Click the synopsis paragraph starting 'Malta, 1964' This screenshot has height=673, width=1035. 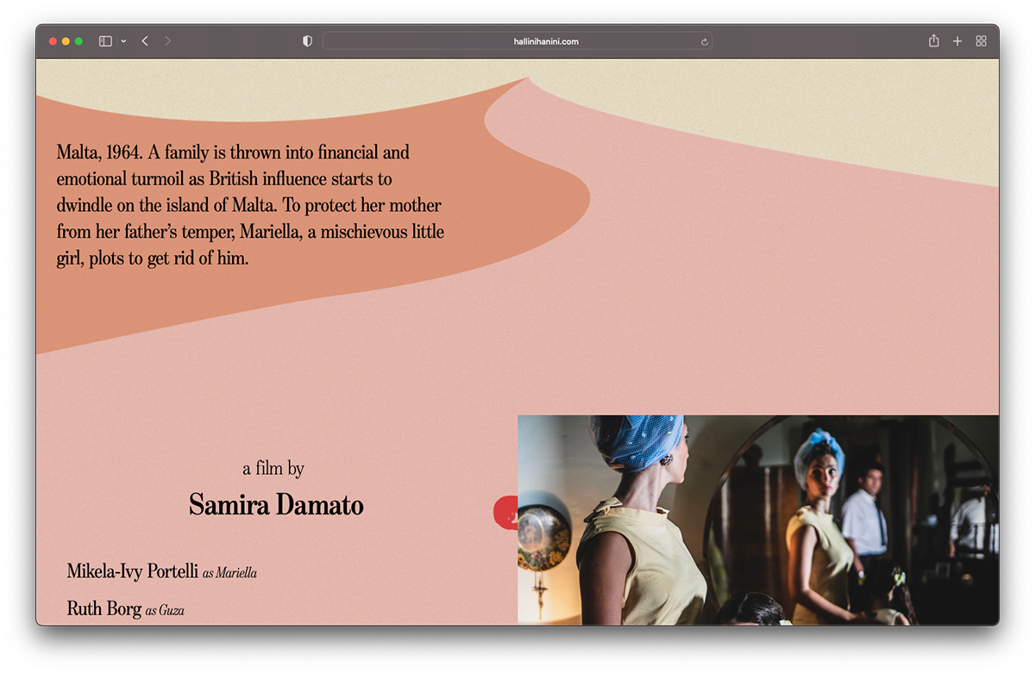[x=250, y=205]
